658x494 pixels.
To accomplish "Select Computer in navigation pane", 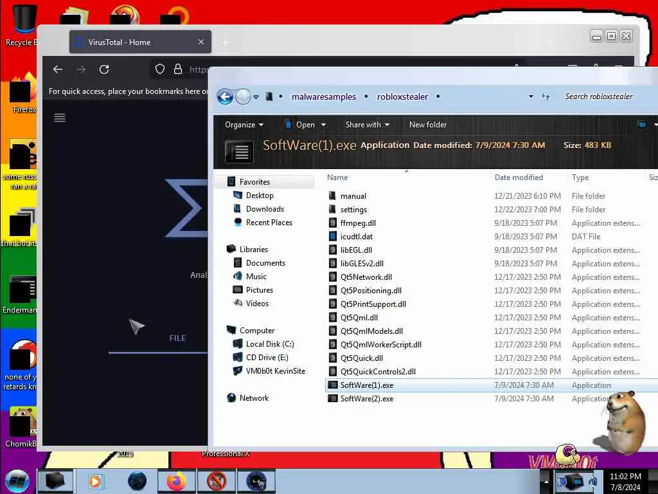I will coord(257,330).
